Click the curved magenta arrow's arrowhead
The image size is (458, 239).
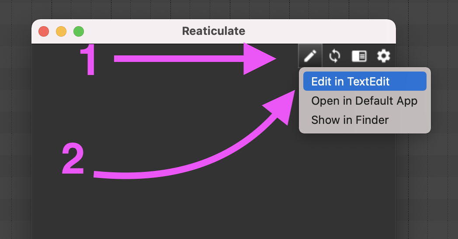(x=280, y=107)
